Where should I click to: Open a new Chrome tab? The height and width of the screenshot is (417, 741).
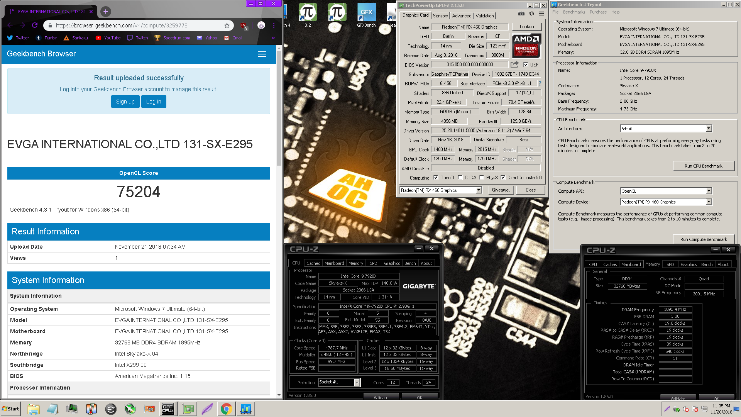(106, 12)
